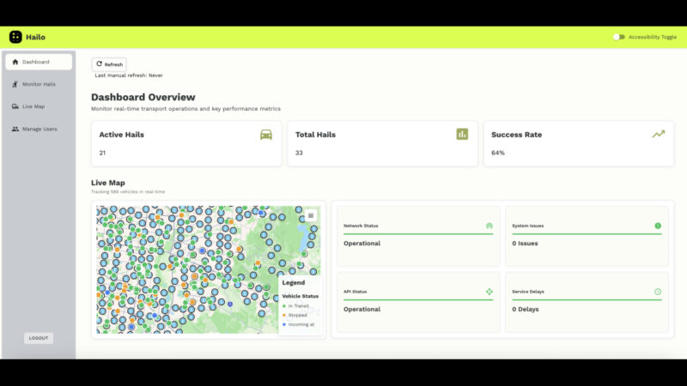The width and height of the screenshot is (687, 386).
Task: Open the map layers menu button
Action: click(311, 216)
